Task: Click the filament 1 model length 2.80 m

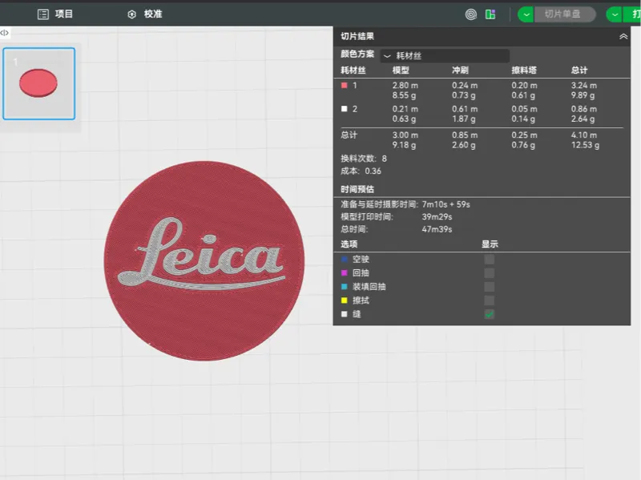Action: point(405,86)
